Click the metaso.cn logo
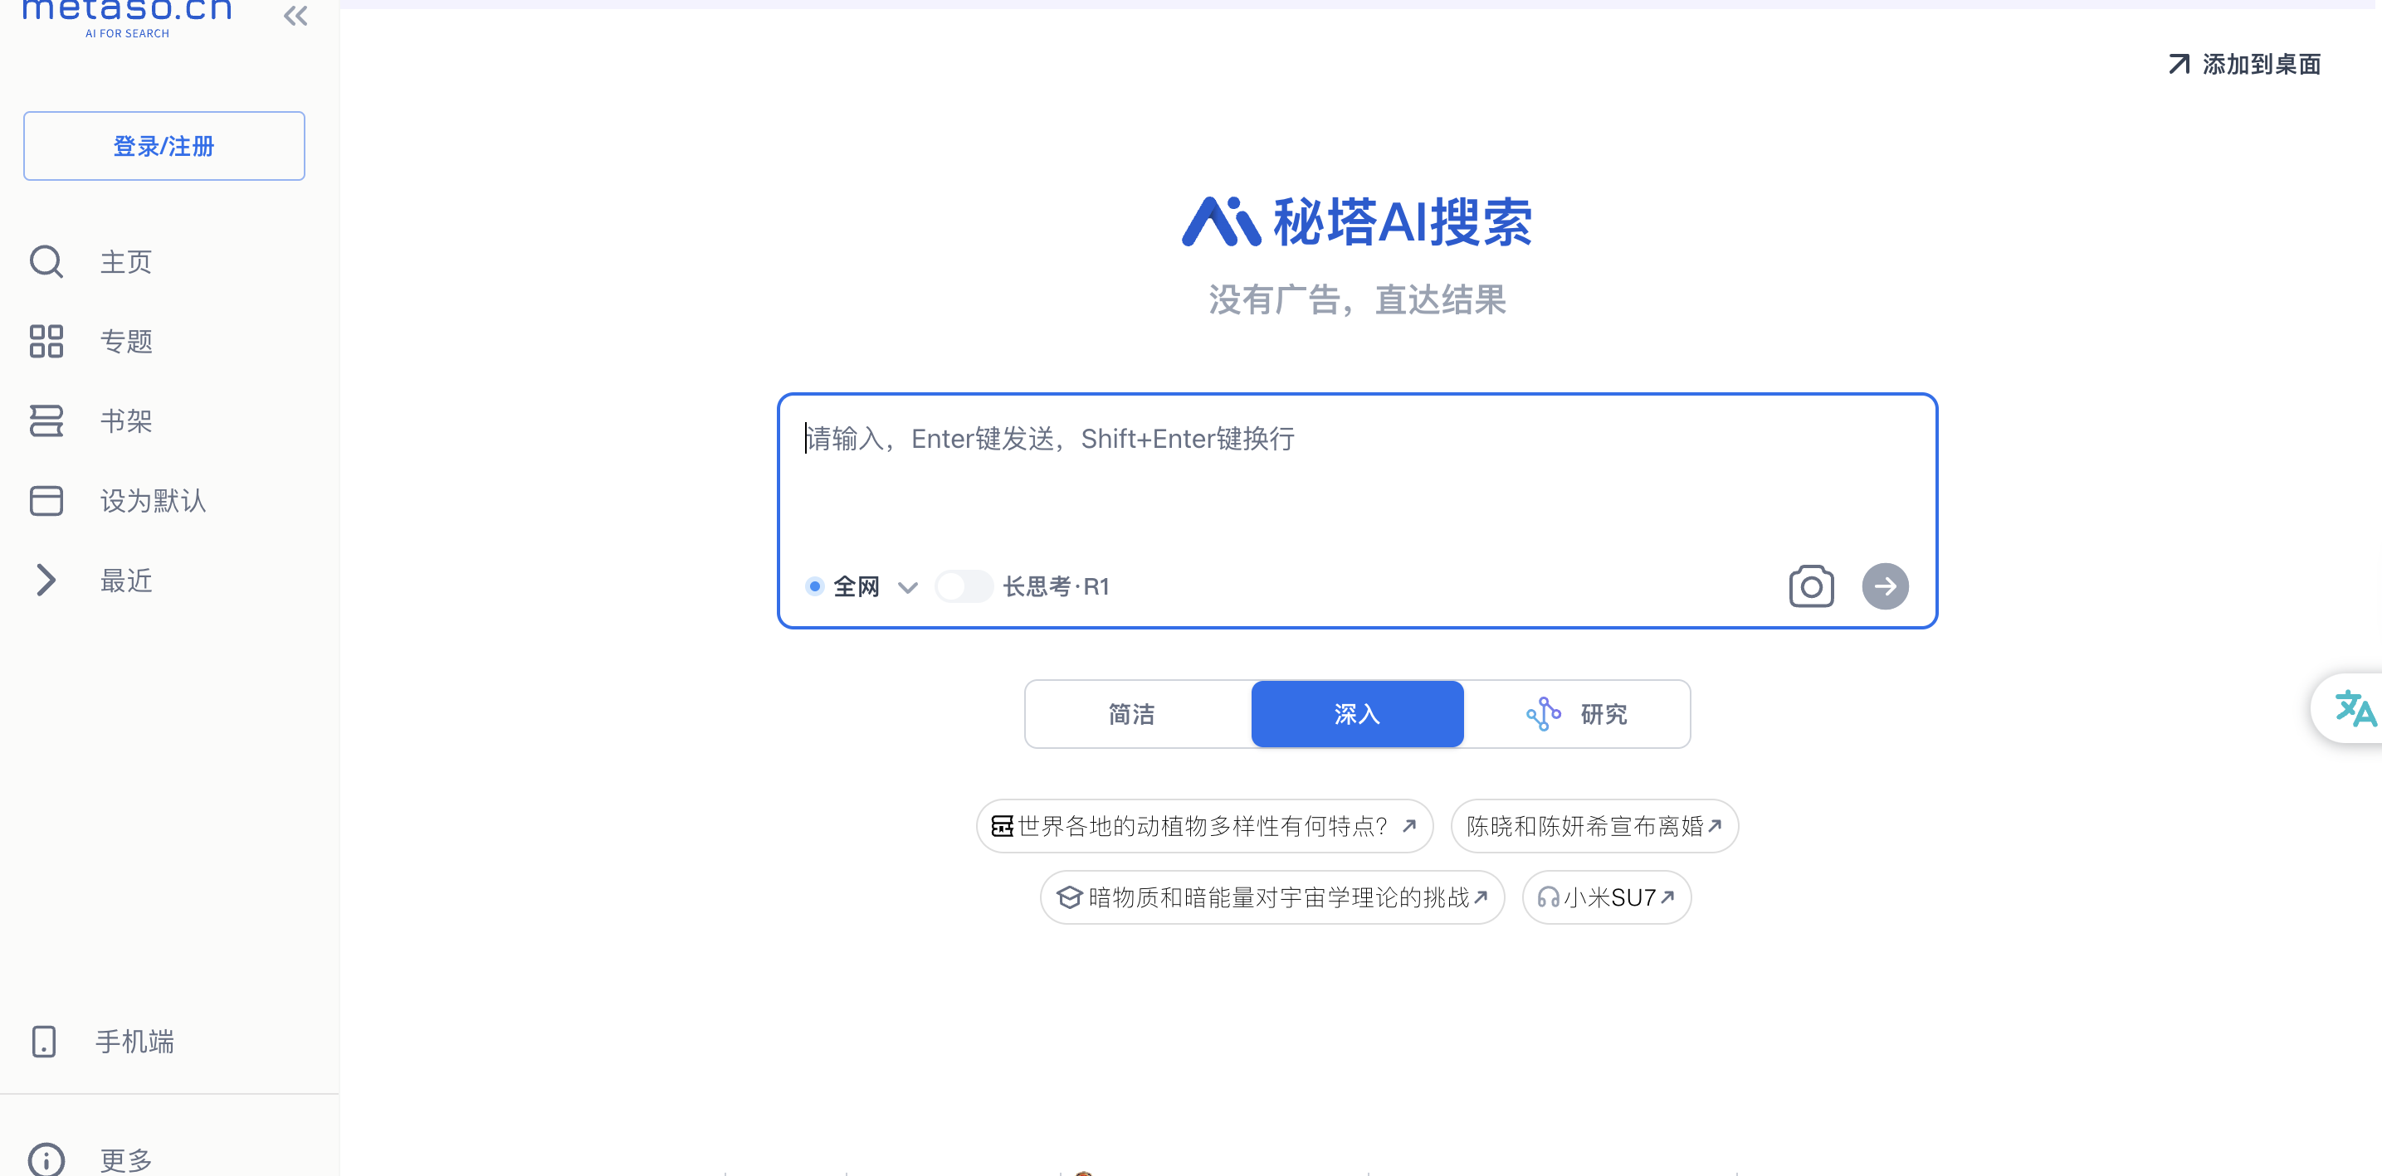 pos(128,17)
